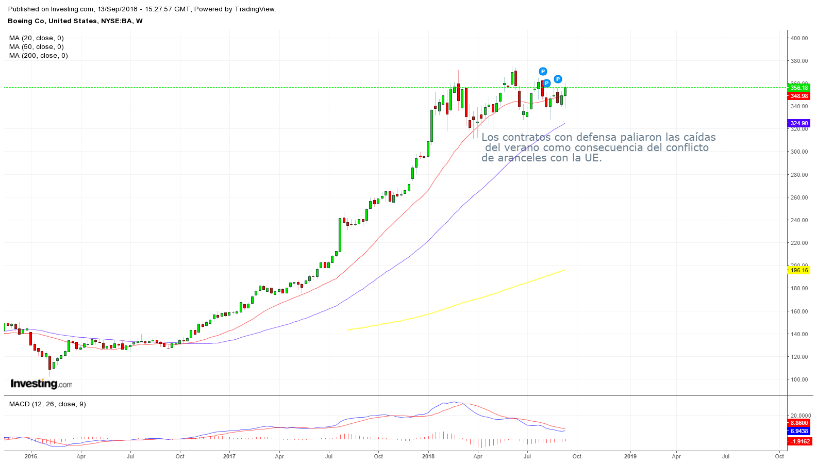Click the red 8.8600 signal value tag
Image resolution: width=817 pixels, height=463 pixels.
point(799,423)
